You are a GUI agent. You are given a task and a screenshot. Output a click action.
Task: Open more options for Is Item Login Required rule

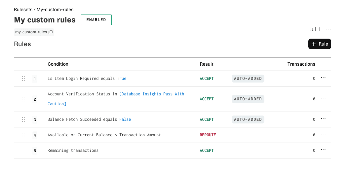point(323,78)
